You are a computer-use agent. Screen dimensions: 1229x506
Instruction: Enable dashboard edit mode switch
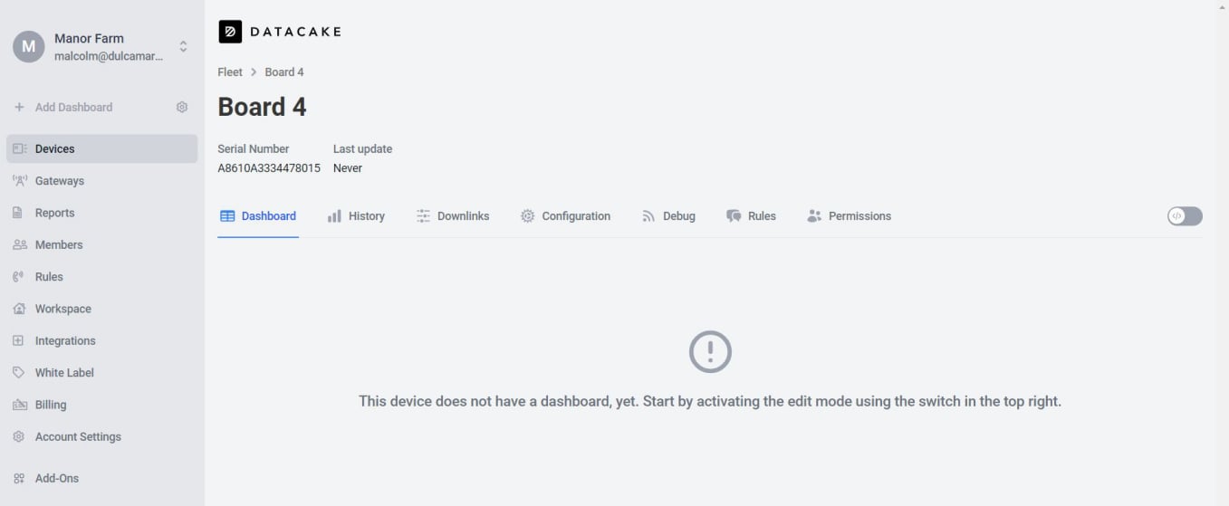click(1185, 215)
